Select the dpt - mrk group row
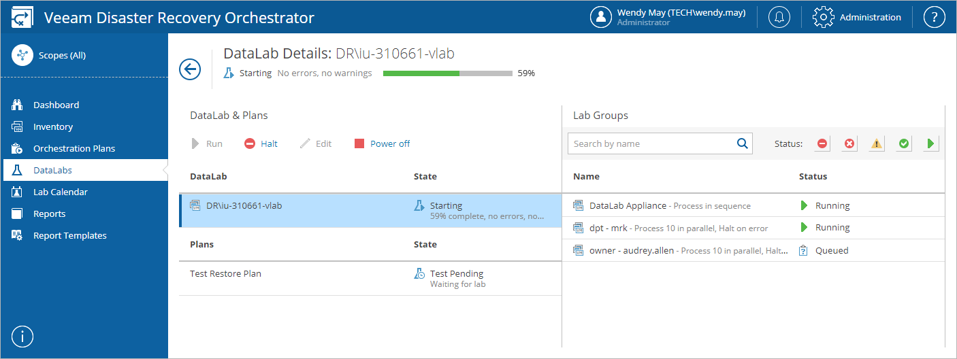Image resolution: width=957 pixels, height=359 pixels. pos(753,228)
